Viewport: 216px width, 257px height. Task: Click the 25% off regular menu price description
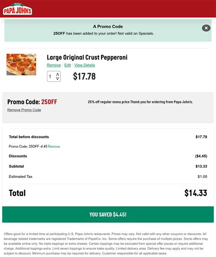(x=140, y=102)
